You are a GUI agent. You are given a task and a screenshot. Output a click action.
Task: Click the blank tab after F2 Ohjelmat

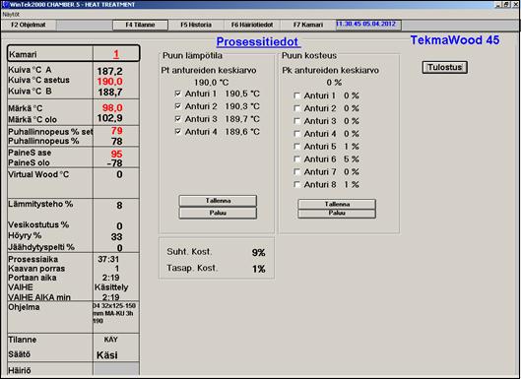click(x=85, y=25)
